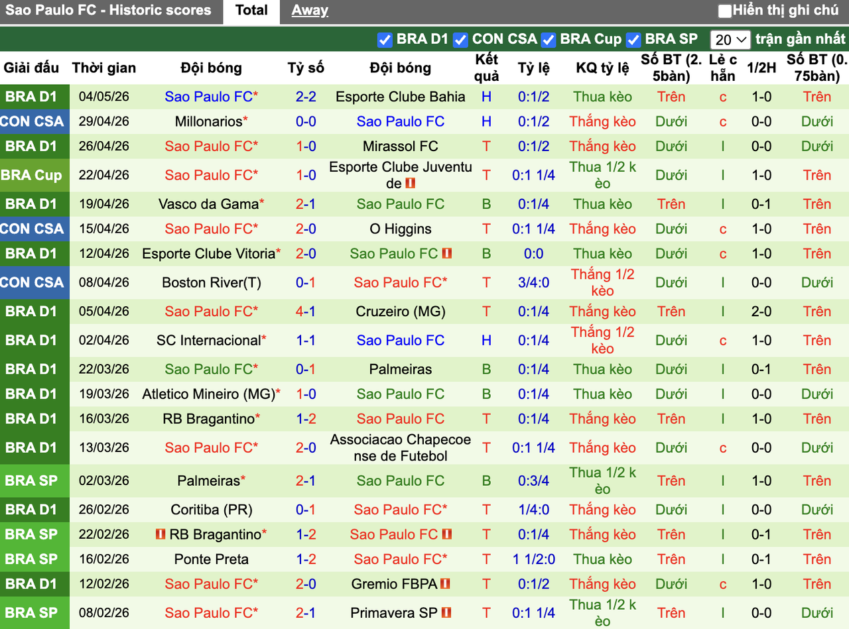The image size is (849, 629).
Task: Click the red card icon beside Gremio FBPA
Action: click(x=445, y=584)
